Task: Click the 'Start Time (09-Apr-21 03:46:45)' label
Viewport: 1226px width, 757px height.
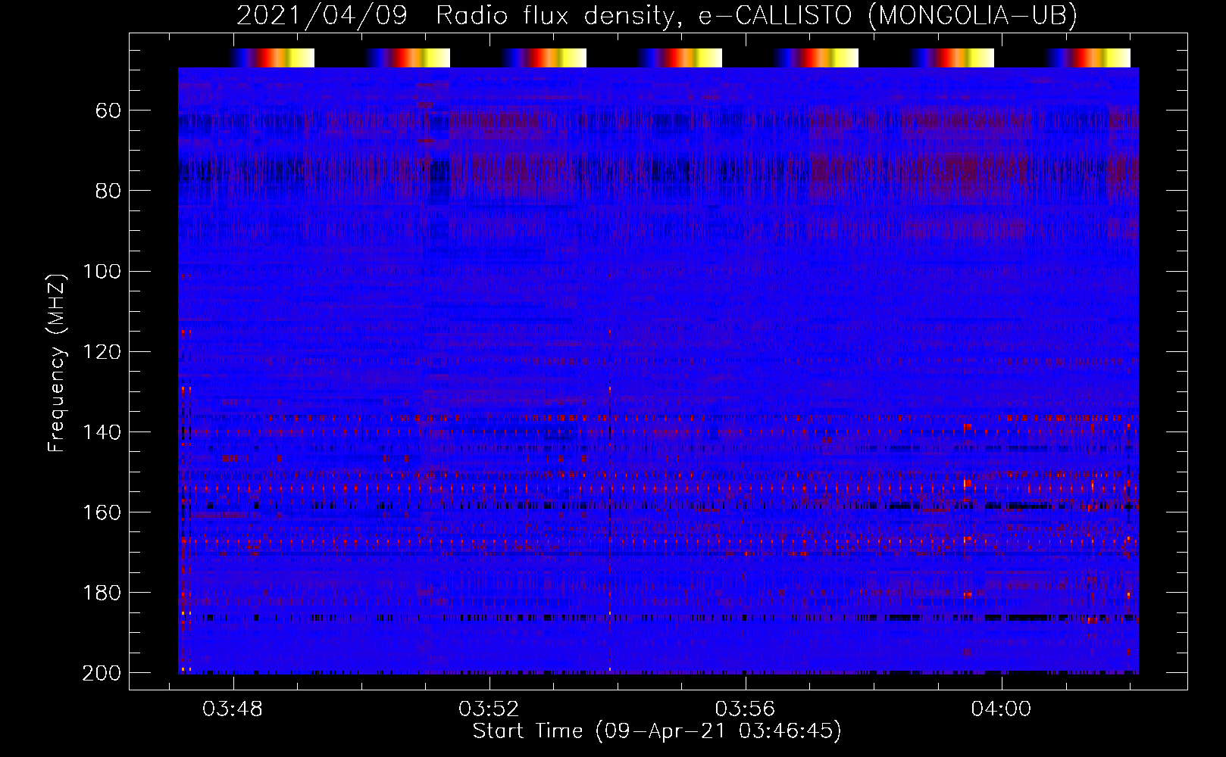Action: (657, 731)
